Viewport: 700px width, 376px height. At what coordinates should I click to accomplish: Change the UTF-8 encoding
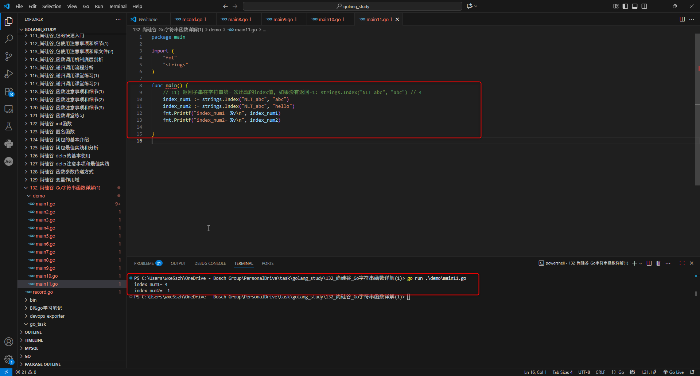click(584, 372)
